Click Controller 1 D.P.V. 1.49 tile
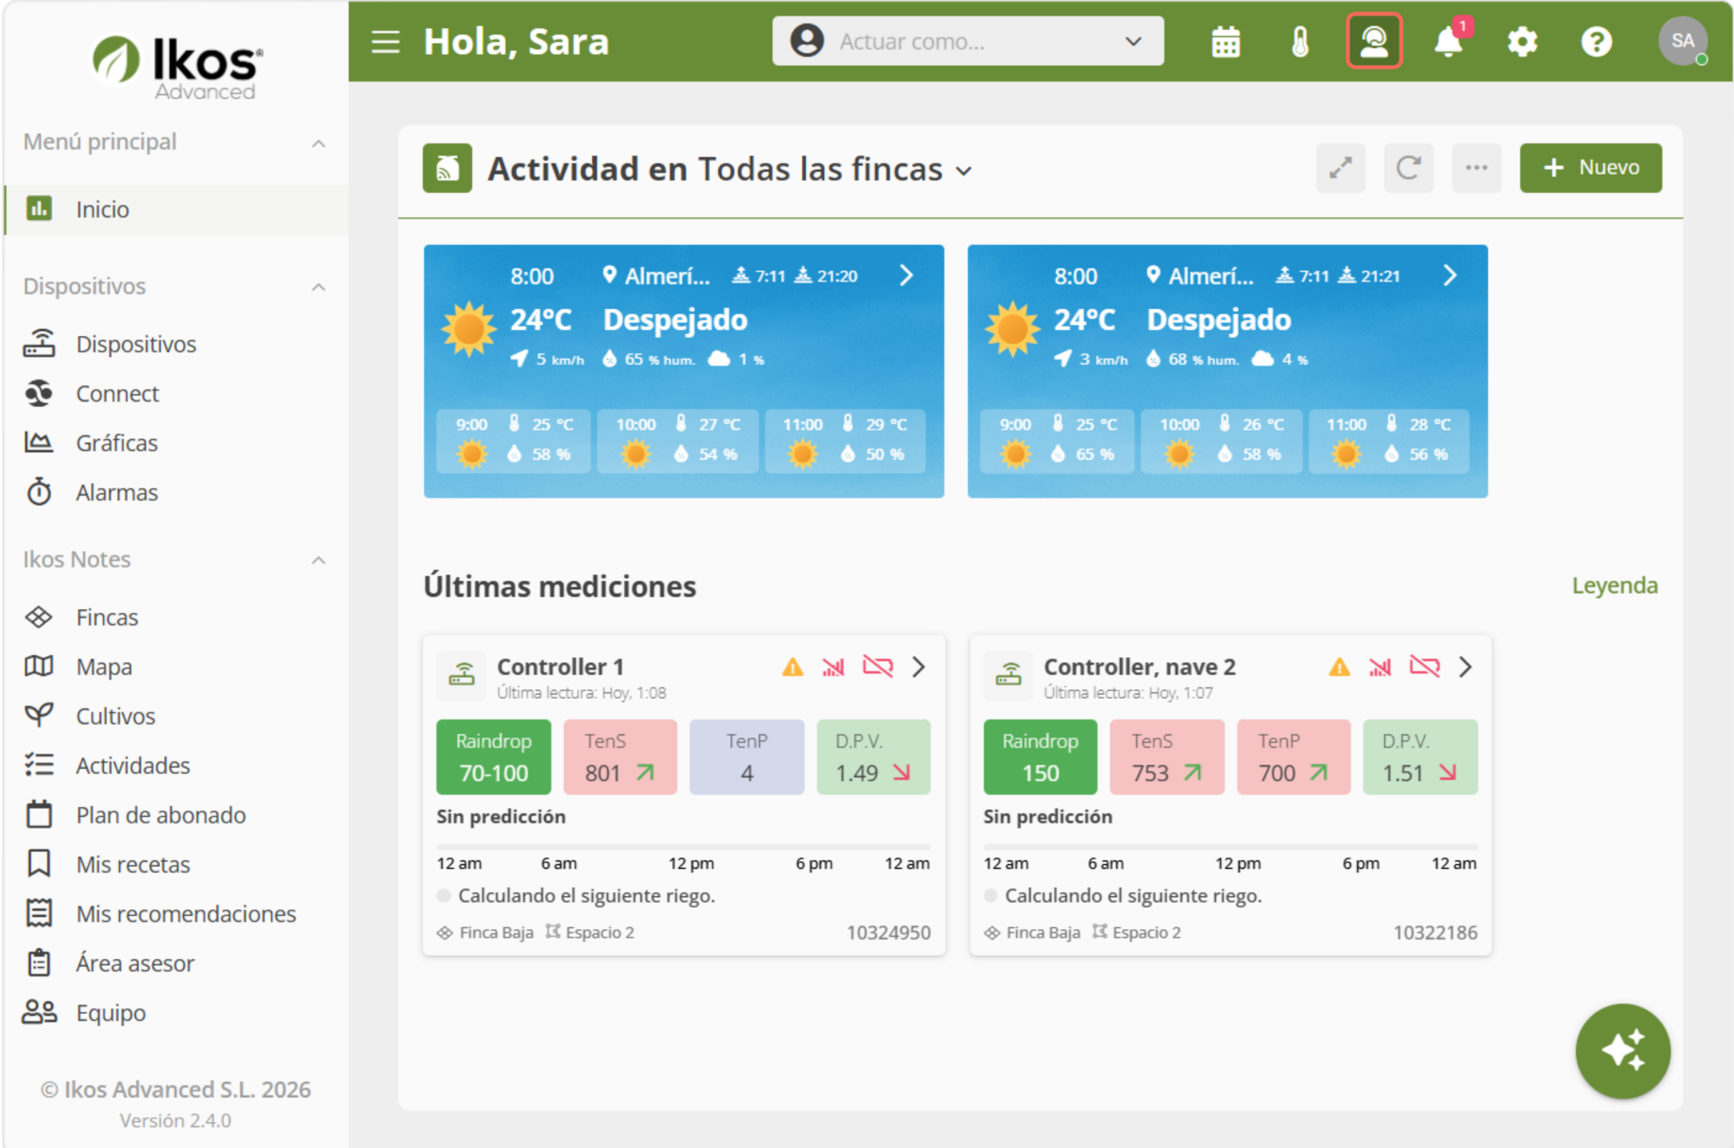 click(874, 757)
